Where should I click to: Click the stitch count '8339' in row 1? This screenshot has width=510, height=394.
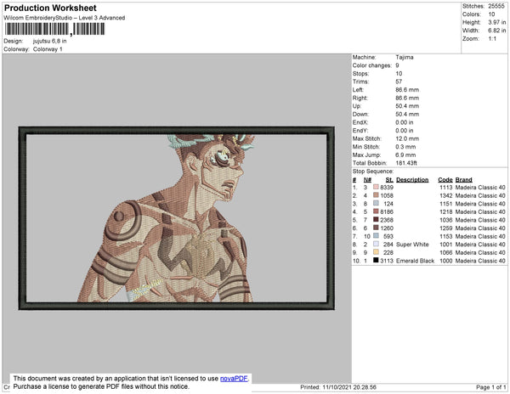point(387,188)
